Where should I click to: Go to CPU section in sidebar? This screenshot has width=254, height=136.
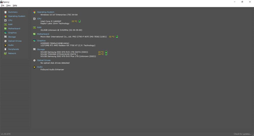click(x=10, y=20)
